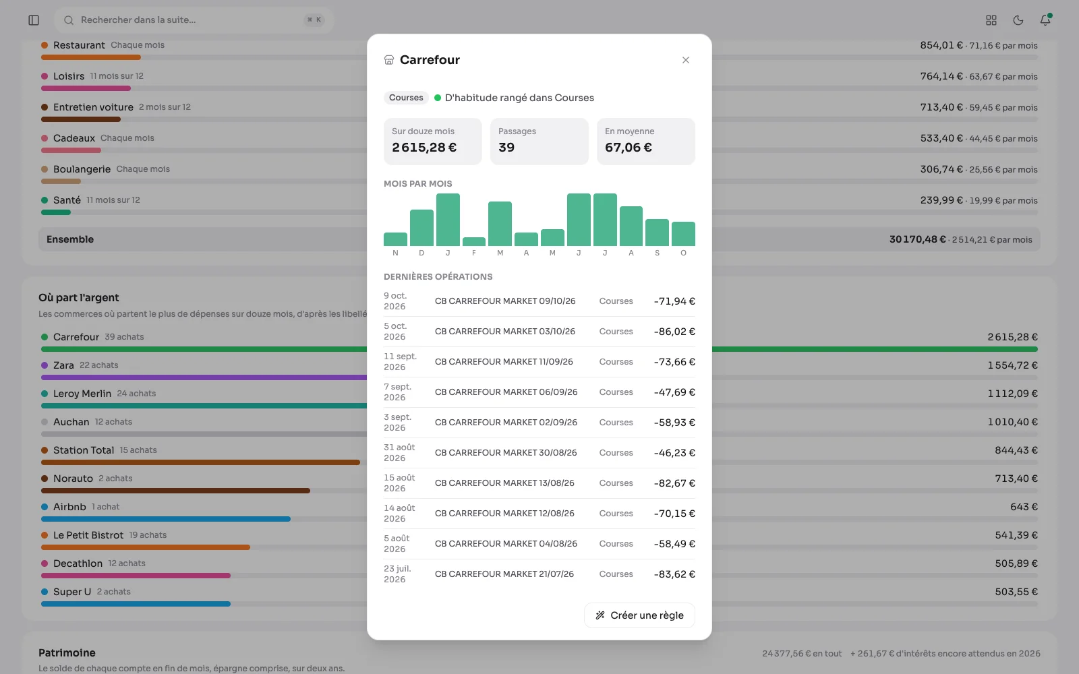Focus the 'Rechercher dans la suite' search field
This screenshot has height=674, width=1079.
tap(194, 20)
